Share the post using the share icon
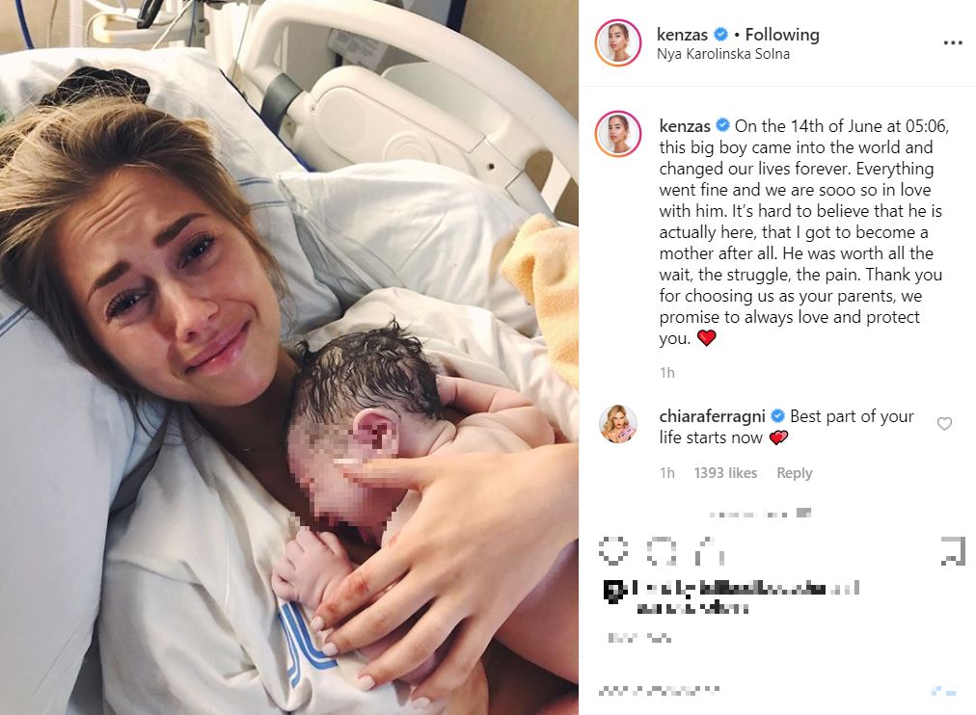Viewport: 976px width, 715px height. [710, 550]
